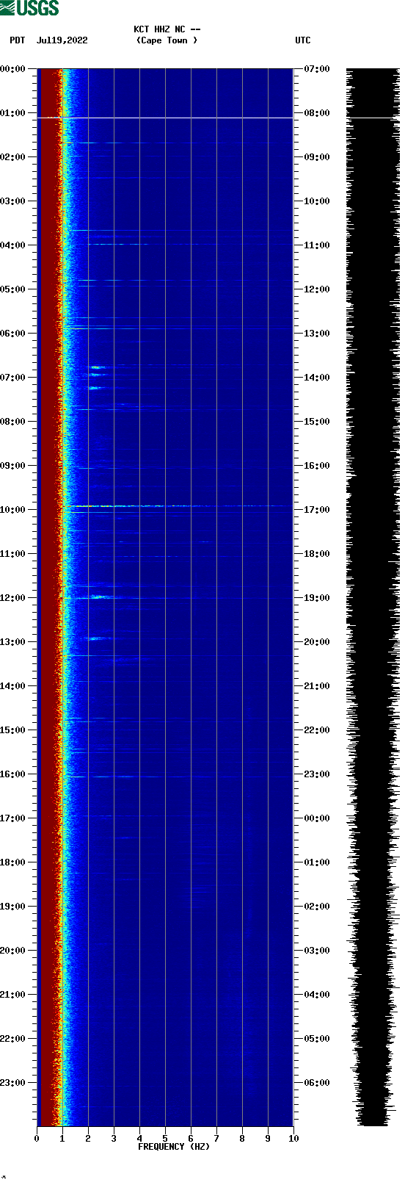Screen dimensions: 405x1185
Task: Click the 2 Hz frequency tick label
Action: (x=88, y=1139)
